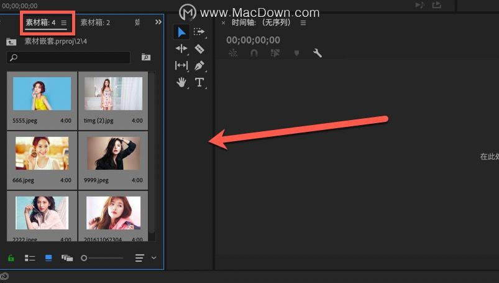Screen dimensions: 499x283
Task: Switch to 素材箱: 4 tab
Action: (x=40, y=22)
